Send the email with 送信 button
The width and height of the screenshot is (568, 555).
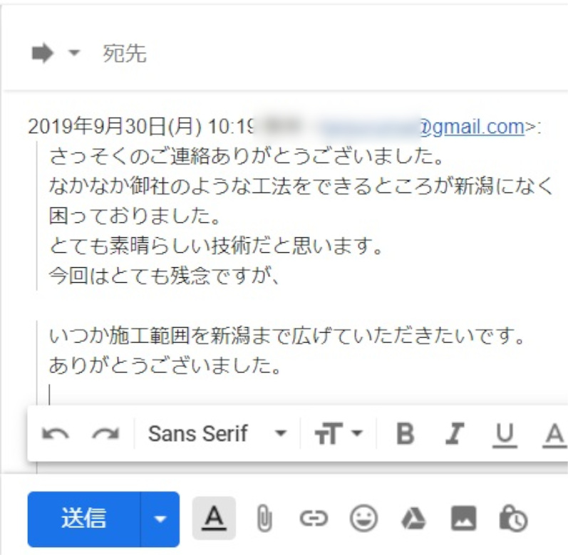click(83, 519)
